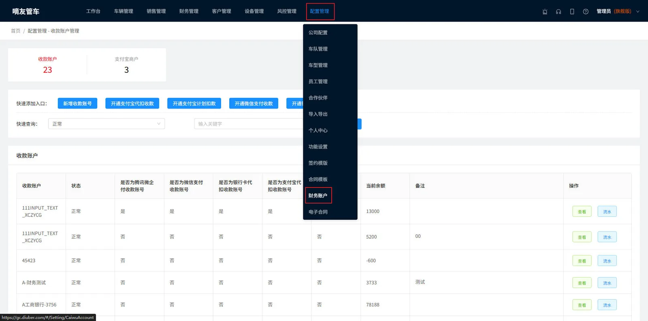Click 查看 for the account with balance 13000

click(x=582, y=211)
